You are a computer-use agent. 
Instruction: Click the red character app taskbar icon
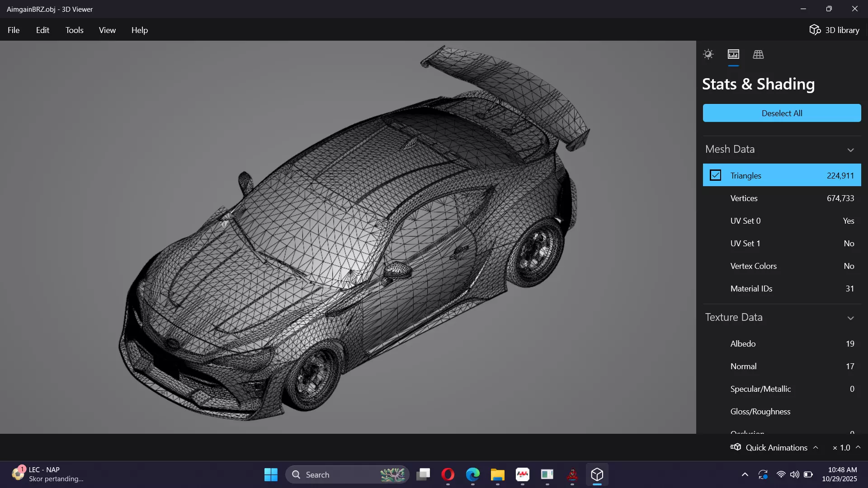tap(572, 474)
